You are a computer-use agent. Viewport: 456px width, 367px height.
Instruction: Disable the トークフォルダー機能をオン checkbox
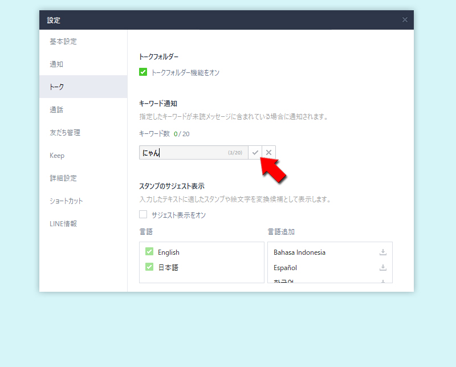142,73
